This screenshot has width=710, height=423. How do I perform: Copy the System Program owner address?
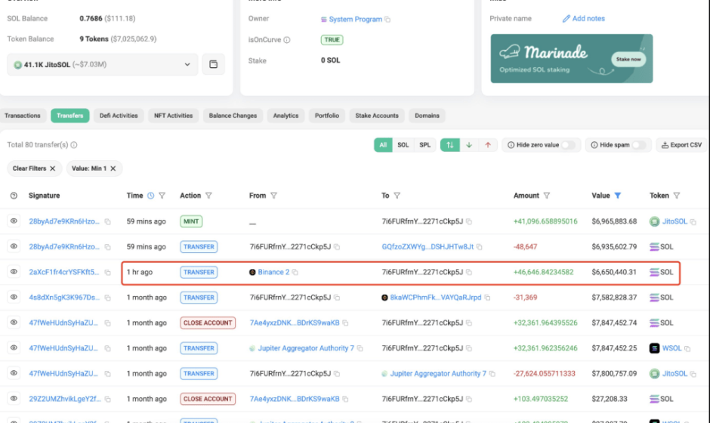pos(387,19)
